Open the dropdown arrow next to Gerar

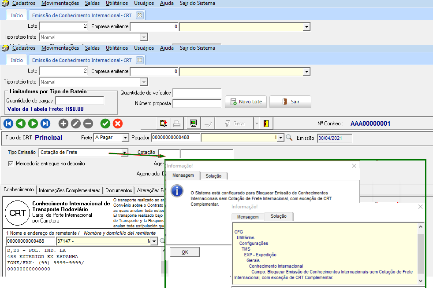tap(257, 124)
